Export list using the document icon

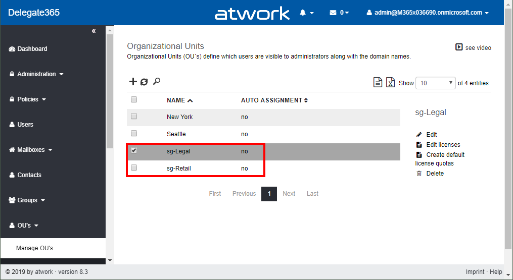coord(378,83)
